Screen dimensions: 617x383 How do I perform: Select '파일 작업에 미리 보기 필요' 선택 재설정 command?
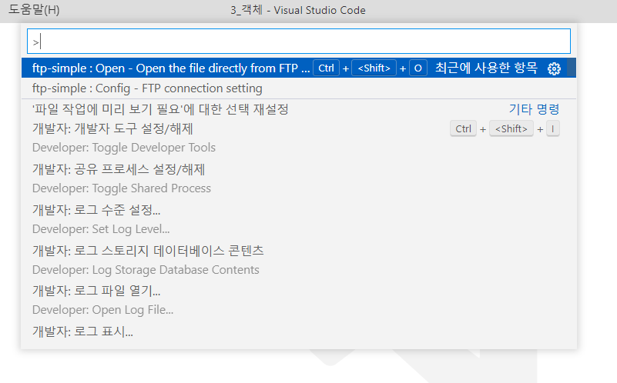tap(299, 109)
